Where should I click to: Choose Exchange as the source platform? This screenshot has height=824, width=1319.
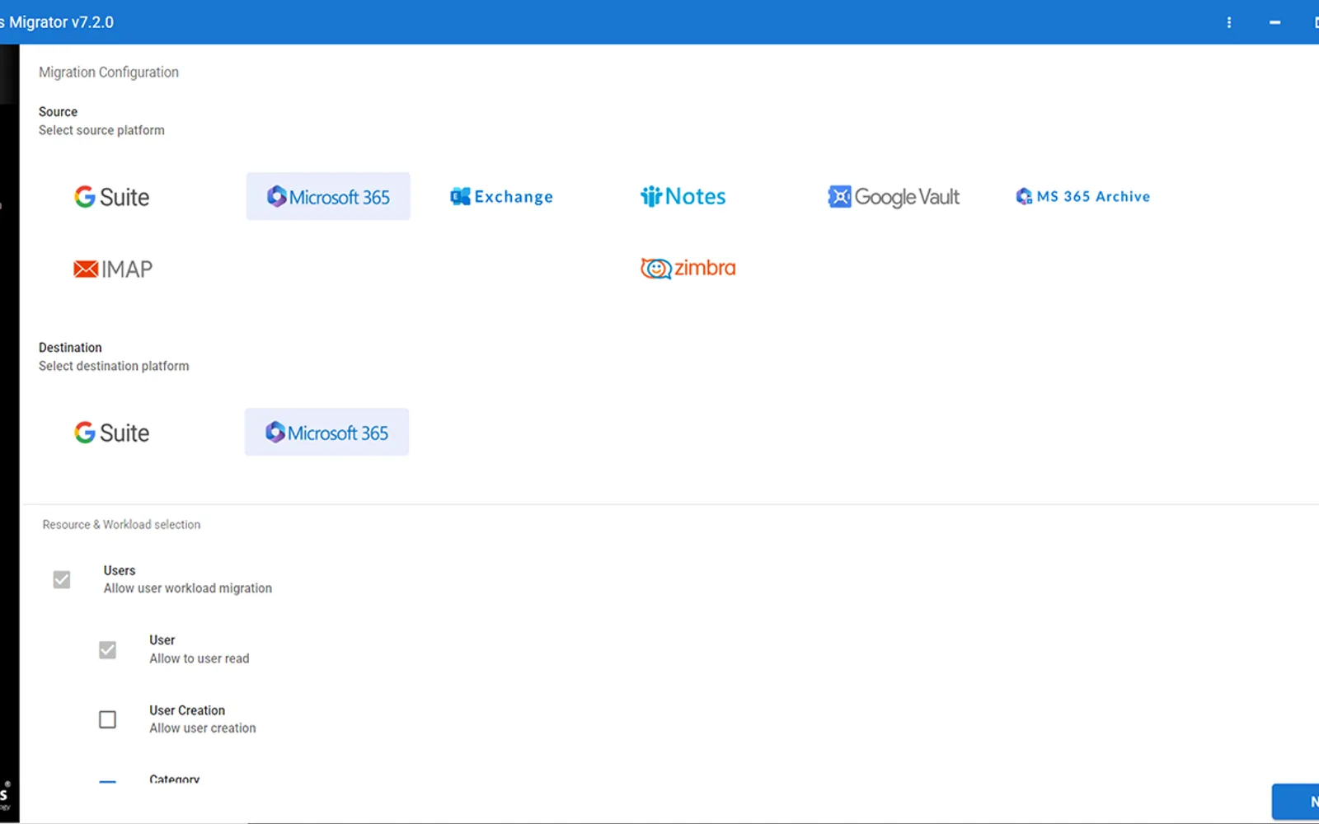pyautogui.click(x=501, y=197)
